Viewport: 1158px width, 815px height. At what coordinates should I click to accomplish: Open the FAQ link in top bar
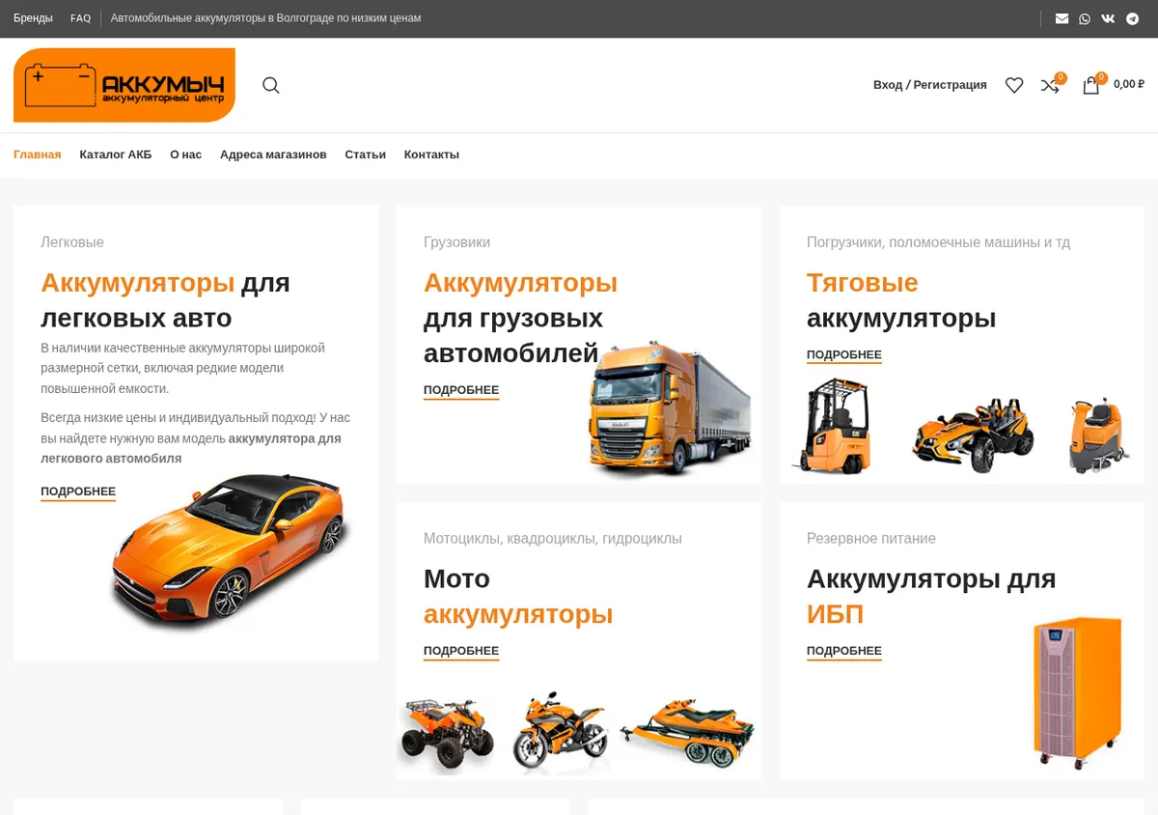tap(81, 18)
